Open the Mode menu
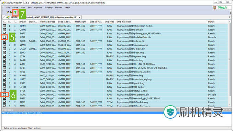The width and height of the screenshot is (233, 131). [x=15, y=8]
